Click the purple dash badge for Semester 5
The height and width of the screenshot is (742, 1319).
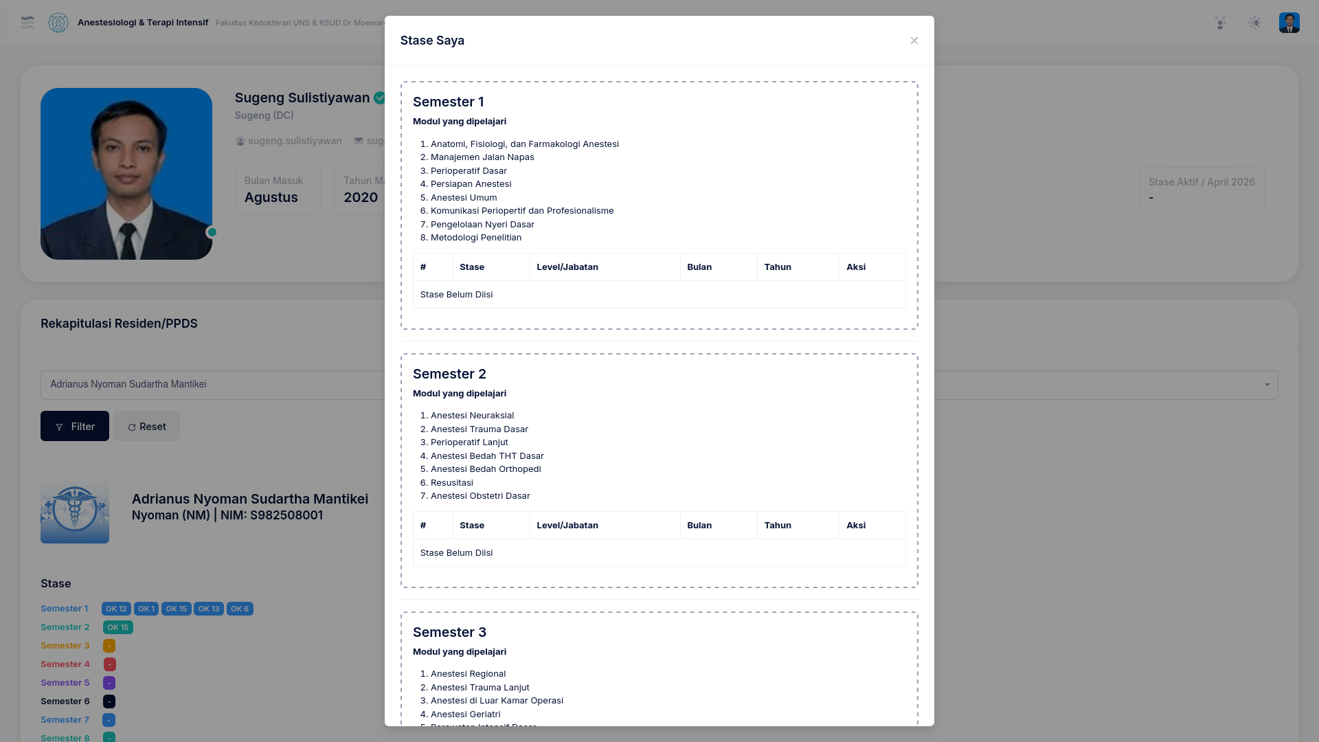(109, 683)
